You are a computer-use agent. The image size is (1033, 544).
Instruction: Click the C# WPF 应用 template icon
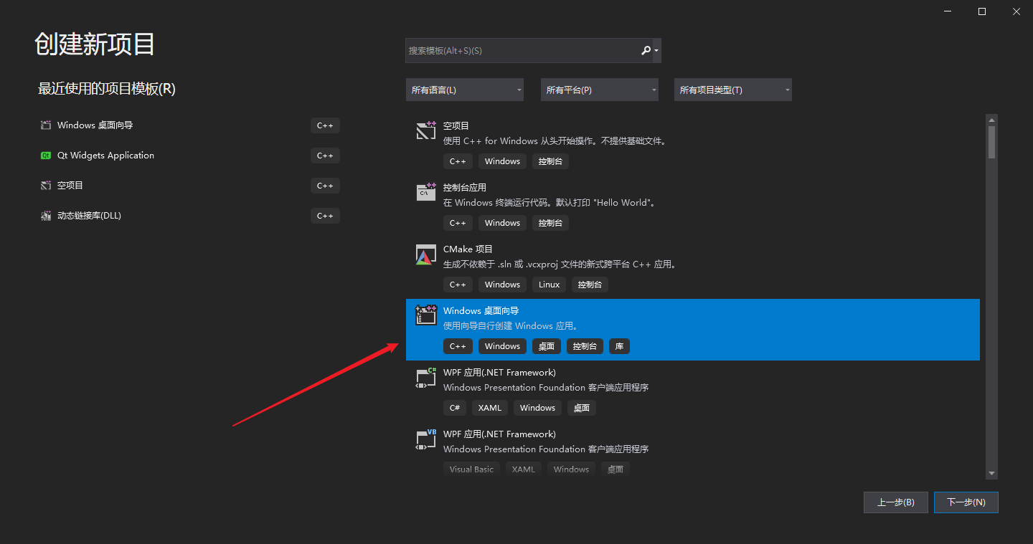point(426,378)
